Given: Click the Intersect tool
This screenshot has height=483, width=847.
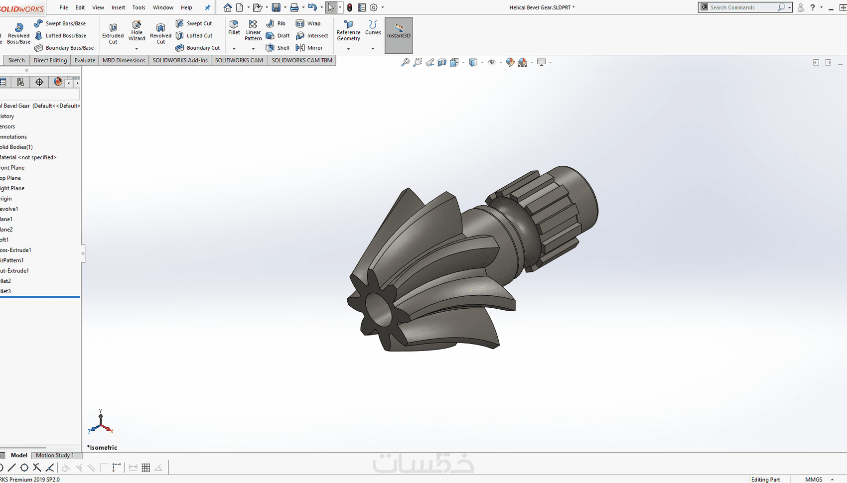Looking at the screenshot, I should coord(312,36).
